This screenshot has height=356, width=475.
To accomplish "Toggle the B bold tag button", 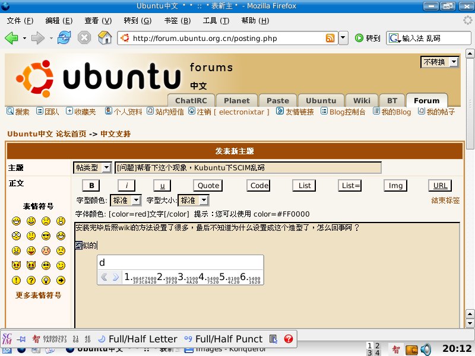I will (91, 186).
